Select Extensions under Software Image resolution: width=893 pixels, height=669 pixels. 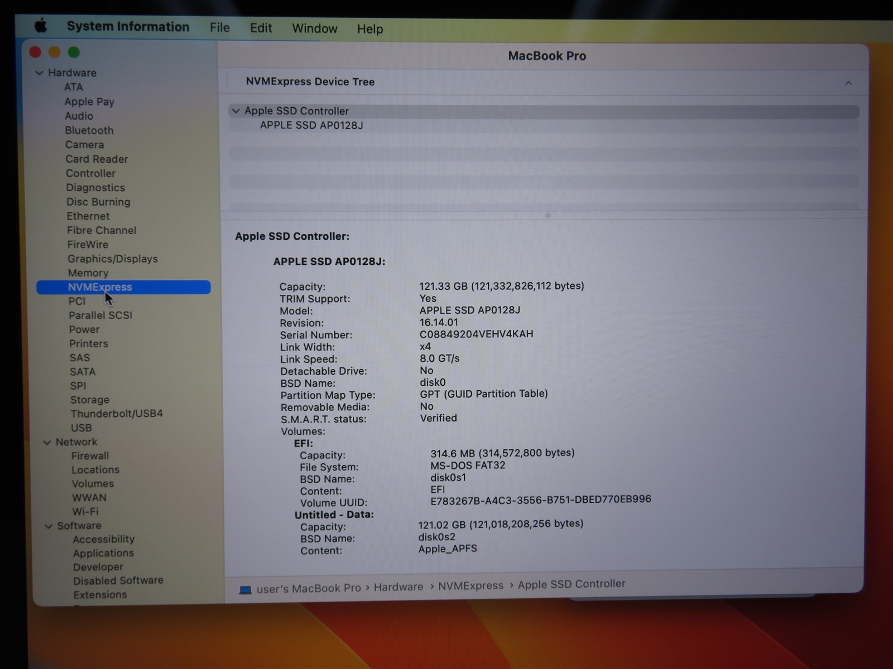(100, 595)
